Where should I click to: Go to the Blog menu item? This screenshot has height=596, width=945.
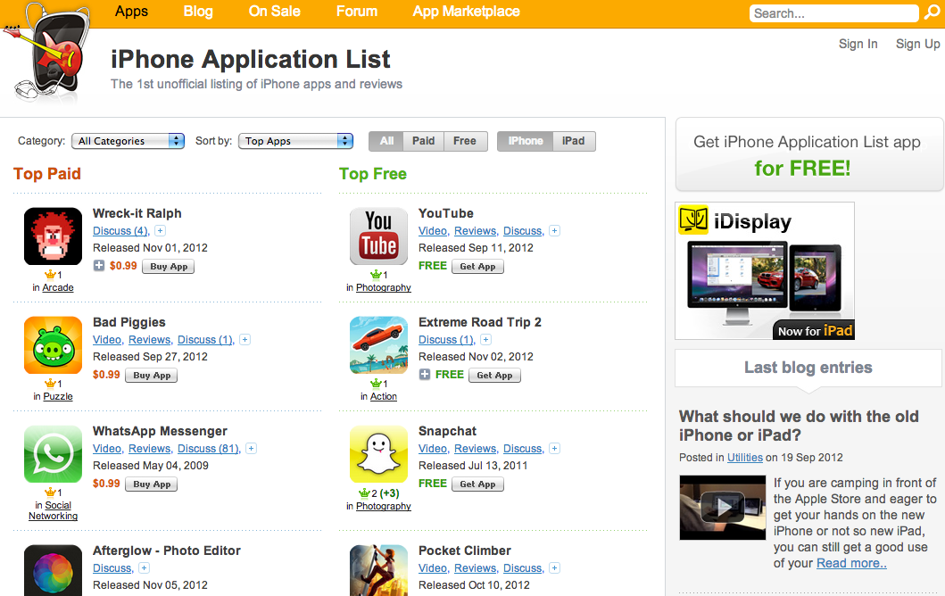(198, 12)
